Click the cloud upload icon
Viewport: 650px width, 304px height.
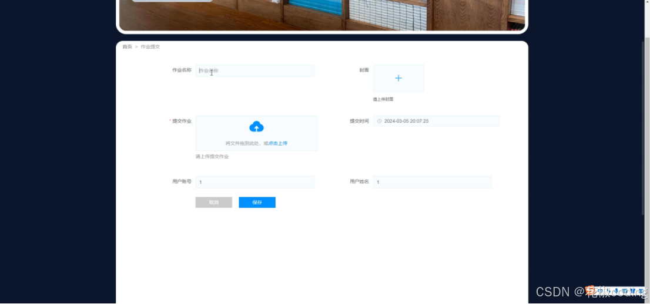(x=257, y=126)
